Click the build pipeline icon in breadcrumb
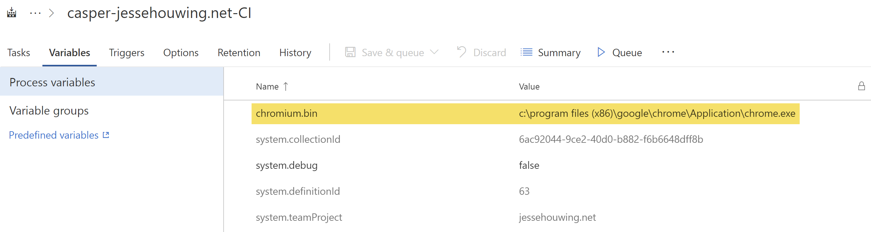The height and width of the screenshot is (232, 871). point(12,13)
